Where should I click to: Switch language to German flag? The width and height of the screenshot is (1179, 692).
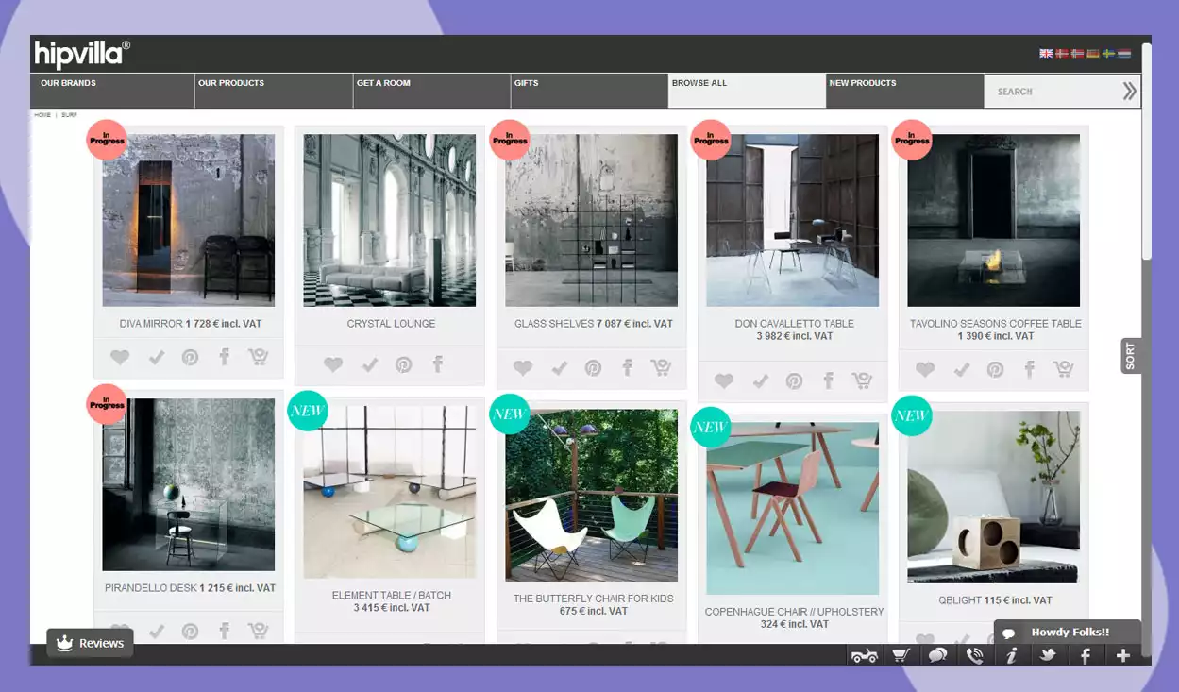pyautogui.click(x=1093, y=54)
